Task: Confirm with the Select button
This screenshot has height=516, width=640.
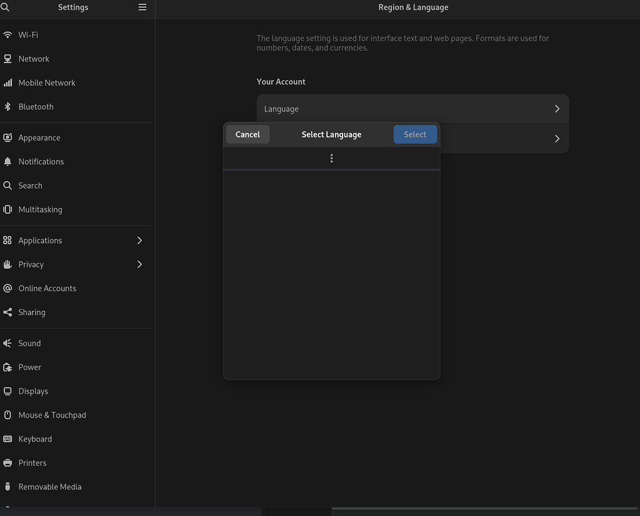Action: click(415, 134)
